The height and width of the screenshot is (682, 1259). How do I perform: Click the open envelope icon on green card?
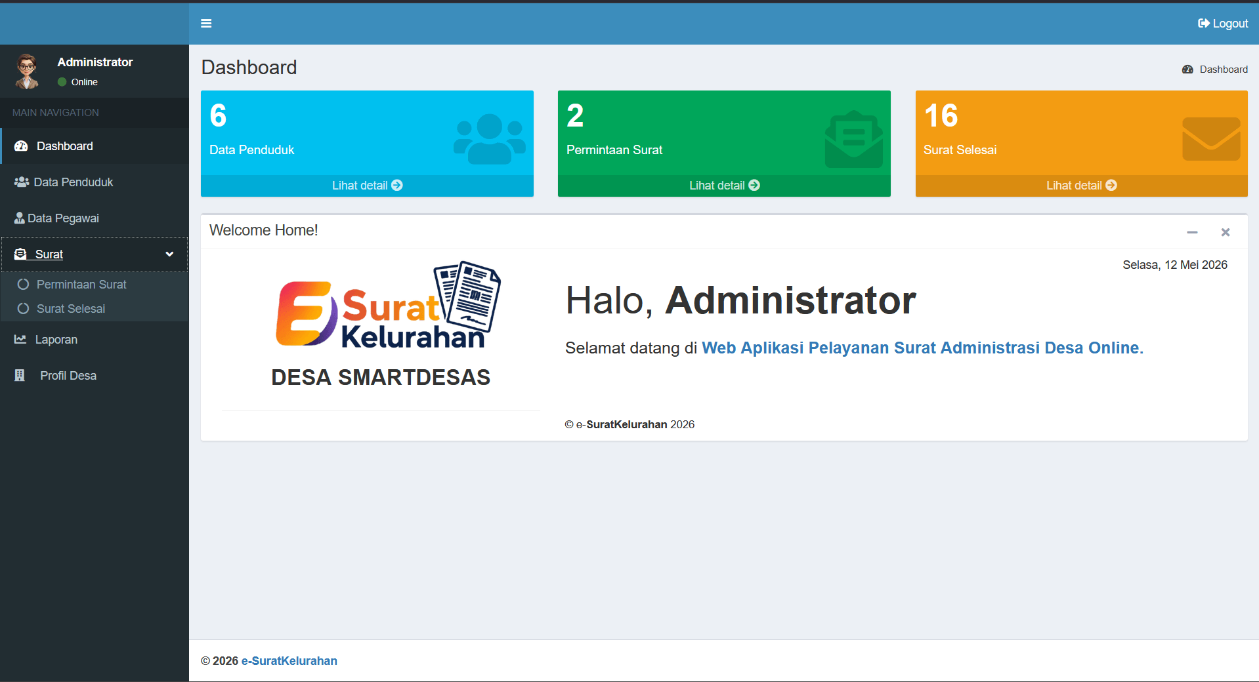pos(854,139)
